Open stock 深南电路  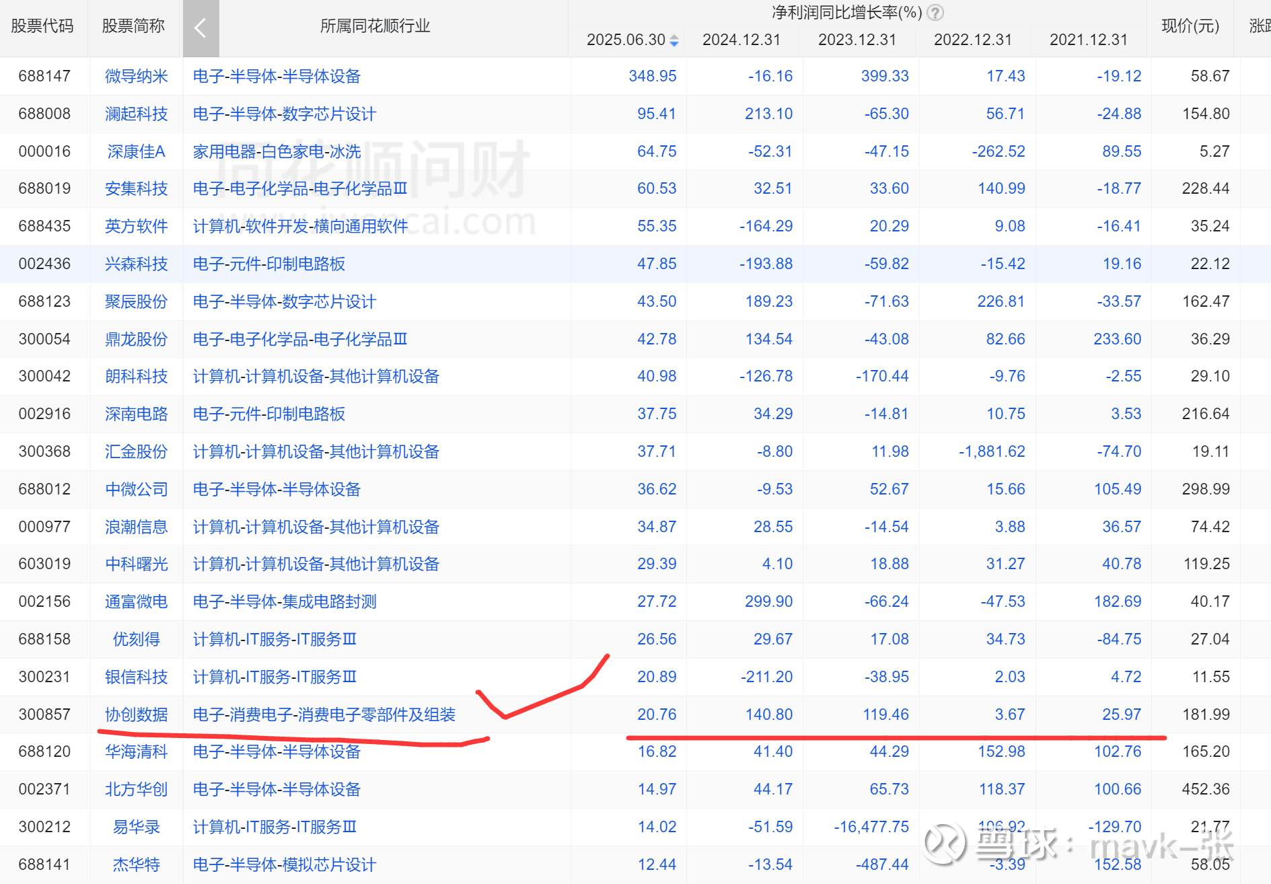[x=137, y=414]
